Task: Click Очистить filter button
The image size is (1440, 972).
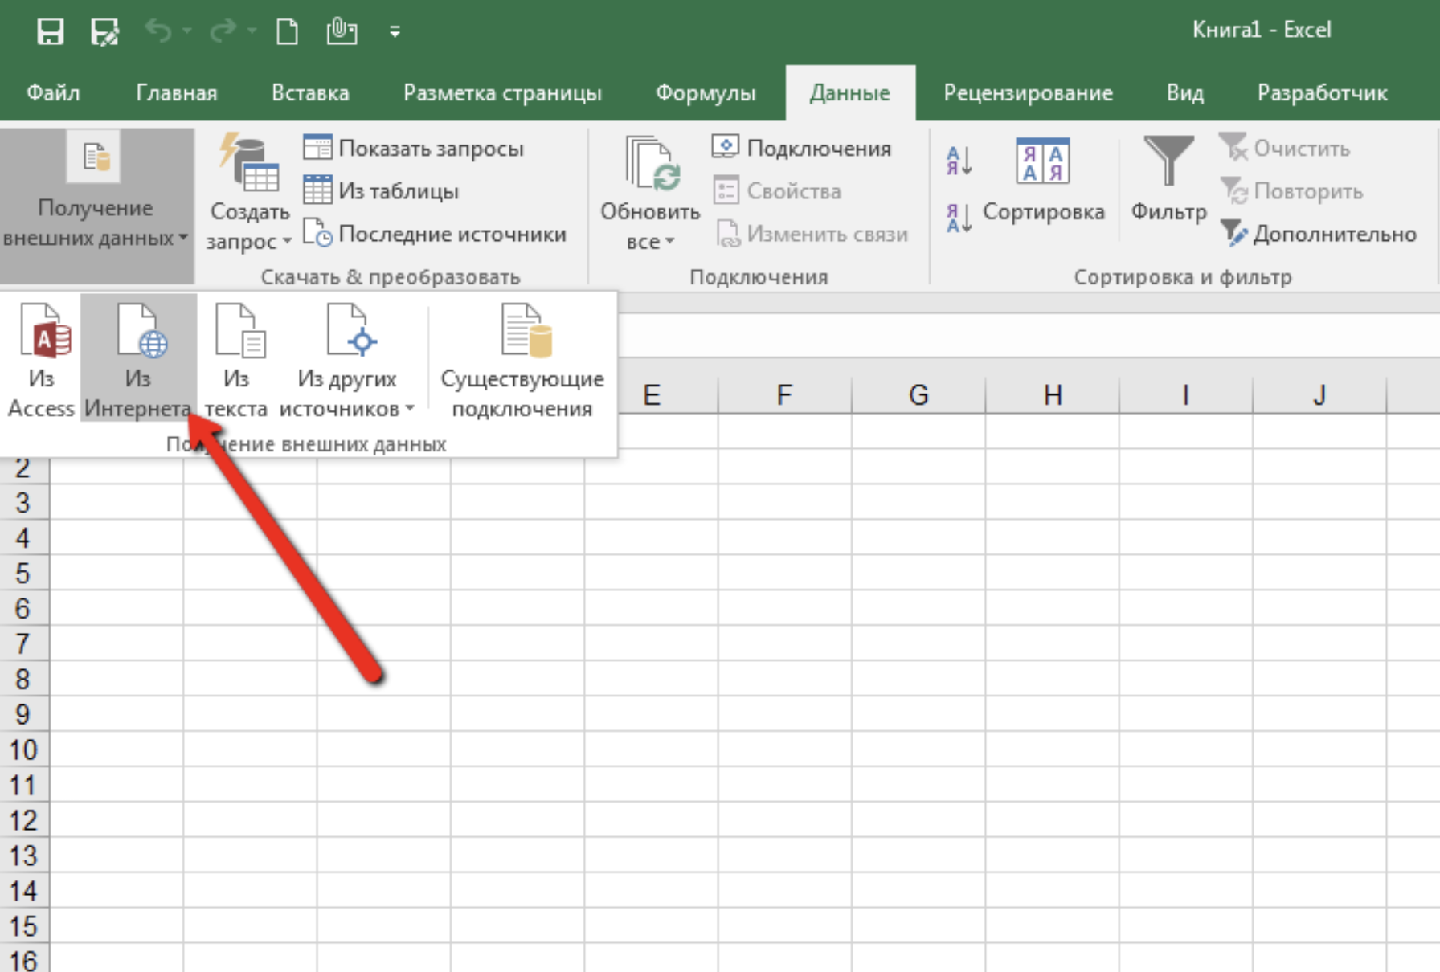Action: coord(1284,148)
